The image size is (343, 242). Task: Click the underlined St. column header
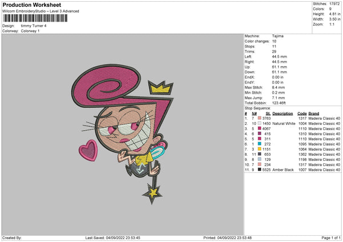268,114
